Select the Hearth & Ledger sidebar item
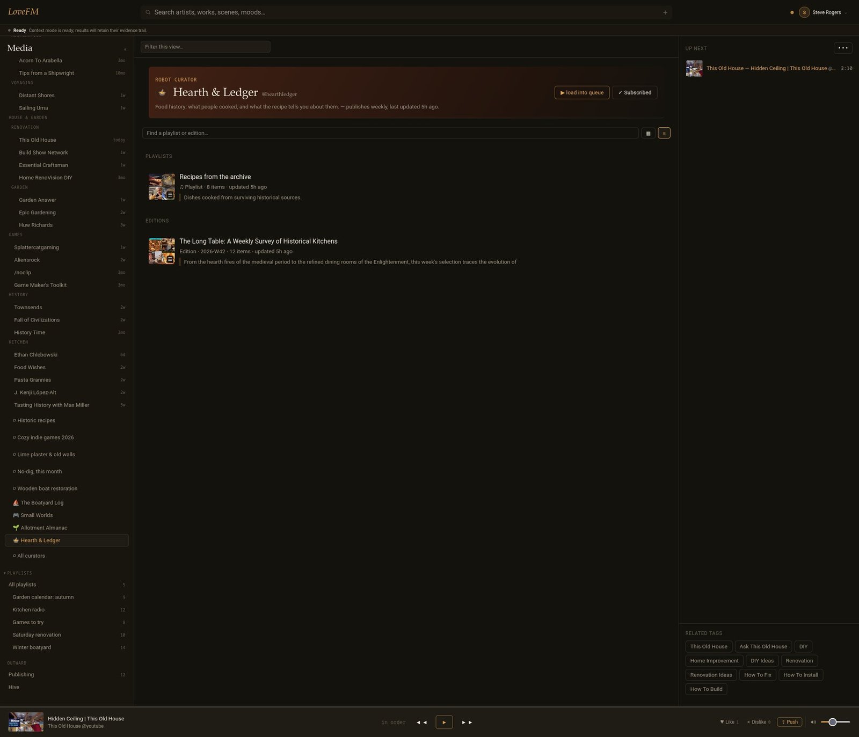The height and width of the screenshot is (737, 859). (x=67, y=541)
